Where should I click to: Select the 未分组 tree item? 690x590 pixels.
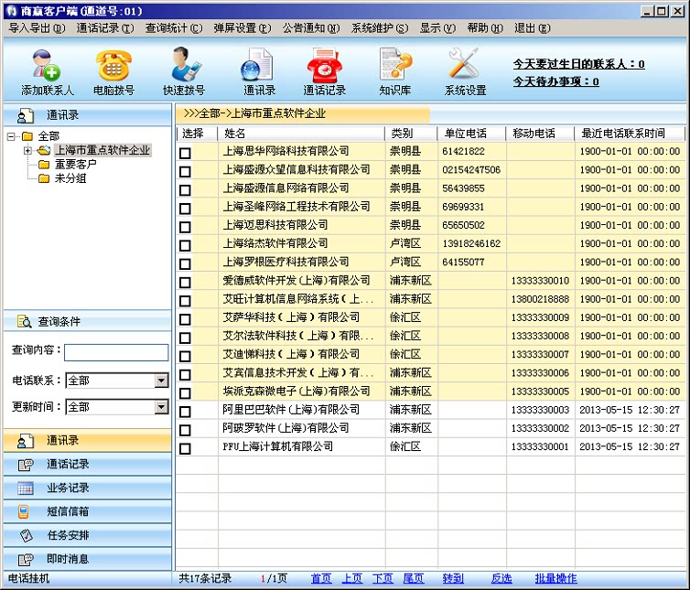click(70, 178)
